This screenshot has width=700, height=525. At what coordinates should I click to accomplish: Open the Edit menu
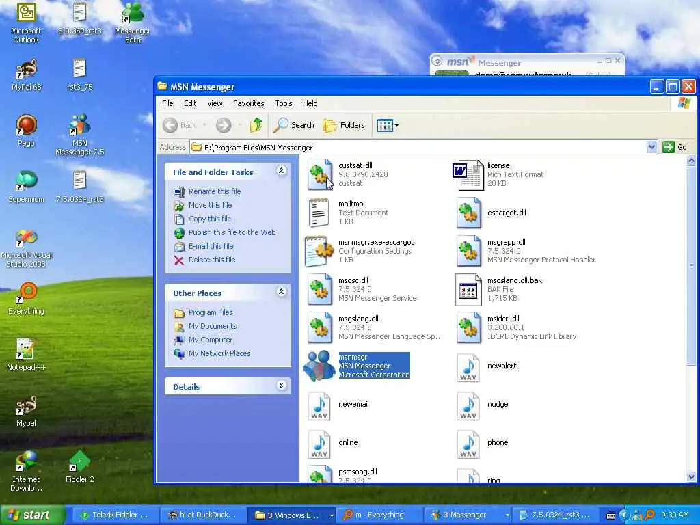(190, 103)
